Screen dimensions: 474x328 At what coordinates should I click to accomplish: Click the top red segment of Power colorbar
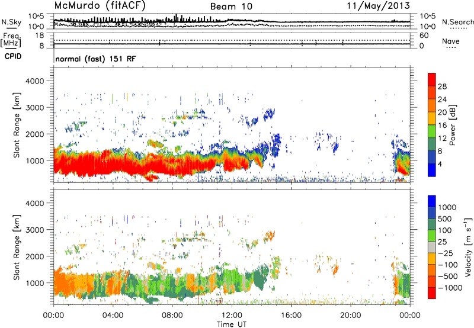[432, 79]
